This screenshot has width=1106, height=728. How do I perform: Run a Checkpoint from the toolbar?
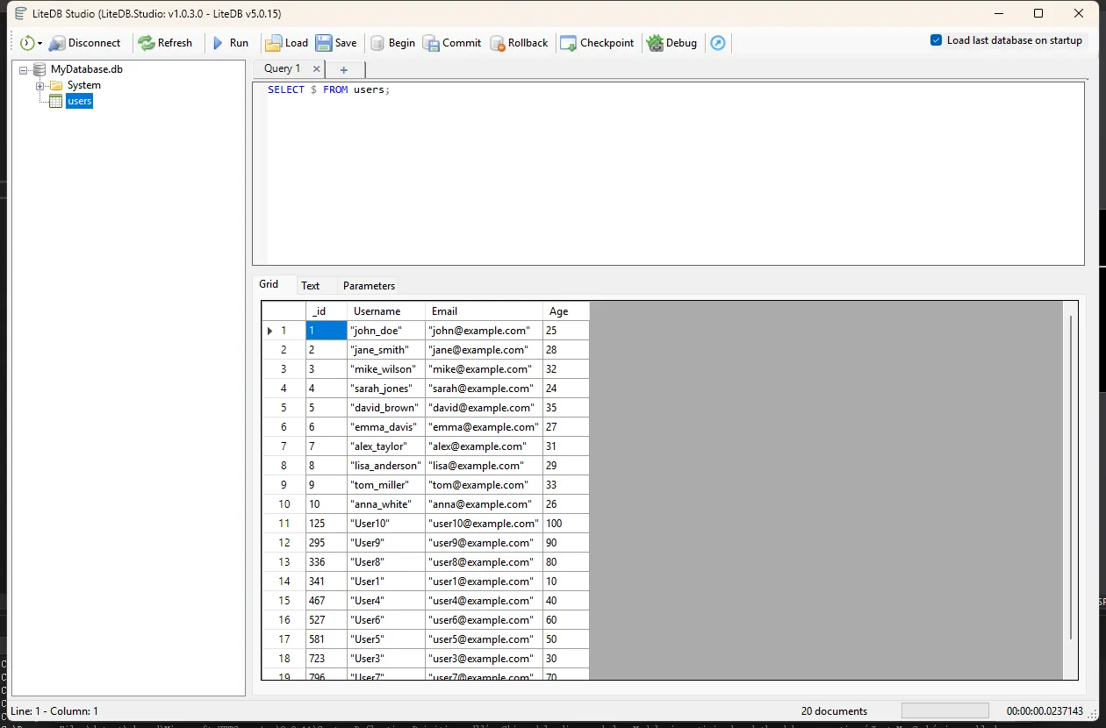[569, 43]
